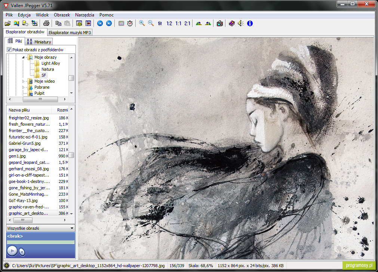Open the Narzędzia menu
Viewport: 378px width, 272px height.
84,15
